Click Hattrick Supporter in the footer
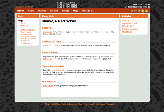The width and height of the screenshot is (164, 112). 69,104
